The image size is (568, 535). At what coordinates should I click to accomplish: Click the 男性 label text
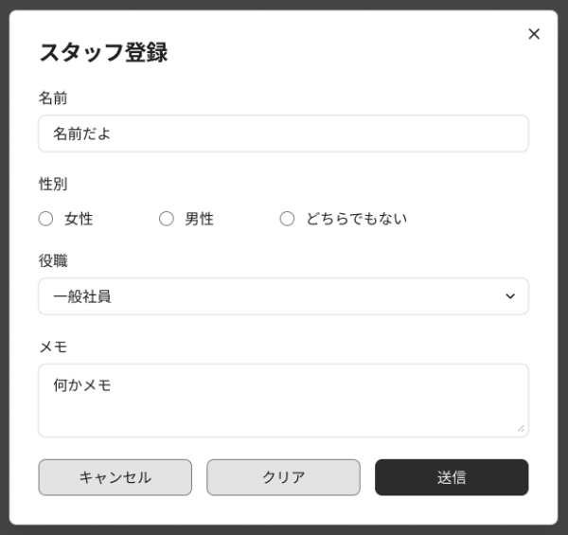click(199, 219)
